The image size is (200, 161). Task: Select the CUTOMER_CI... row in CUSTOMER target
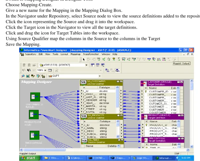[x=160, y=104]
